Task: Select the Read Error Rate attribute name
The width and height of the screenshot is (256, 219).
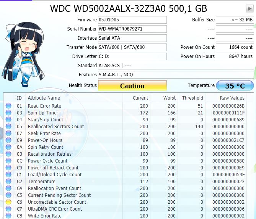Action: click(44, 106)
